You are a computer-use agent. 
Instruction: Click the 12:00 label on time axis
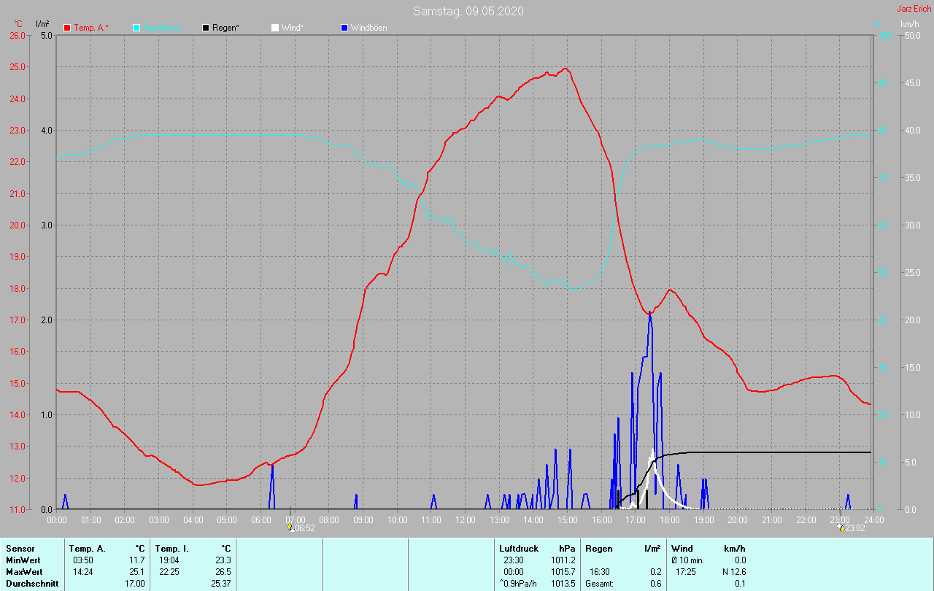tap(465, 520)
